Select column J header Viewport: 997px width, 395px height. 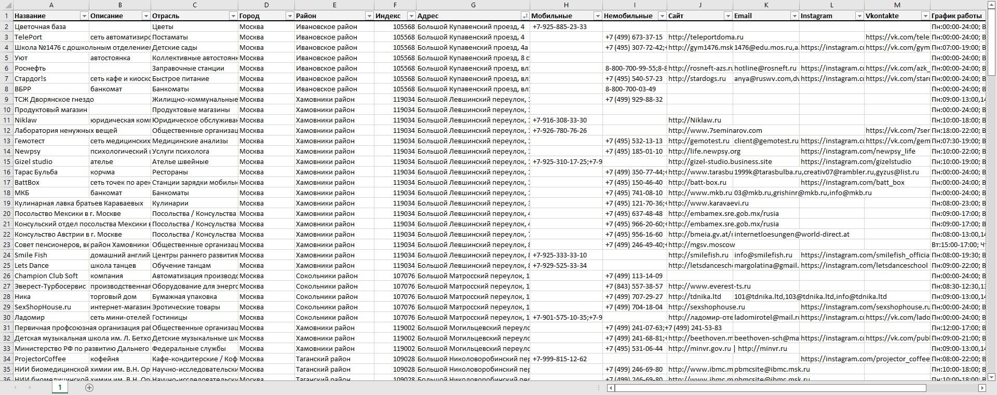(700, 5)
